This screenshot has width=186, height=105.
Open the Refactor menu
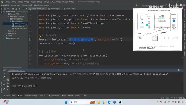coord(40,2)
